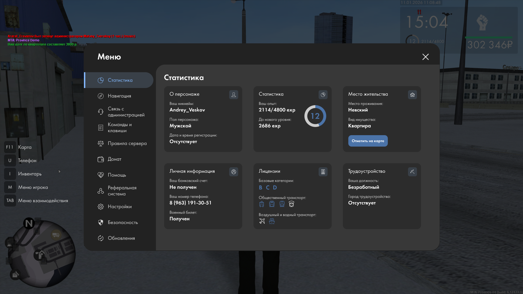The image size is (523, 294).
Task: Click the truck marker on minimap
Action: (56, 235)
